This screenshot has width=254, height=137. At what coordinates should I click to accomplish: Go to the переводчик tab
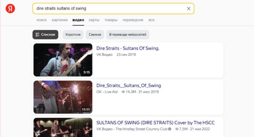pos(133,20)
